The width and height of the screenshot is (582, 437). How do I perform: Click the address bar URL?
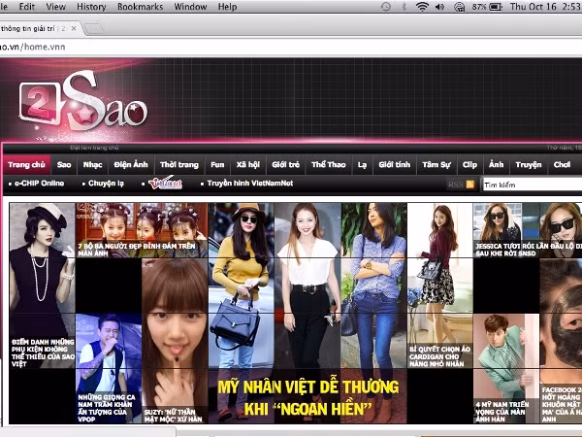click(x=33, y=47)
